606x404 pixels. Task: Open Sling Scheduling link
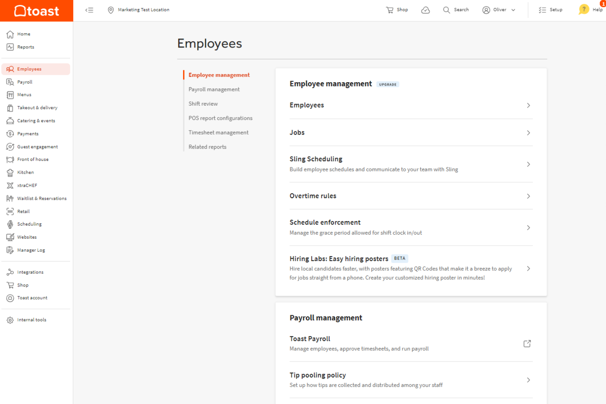(316, 159)
